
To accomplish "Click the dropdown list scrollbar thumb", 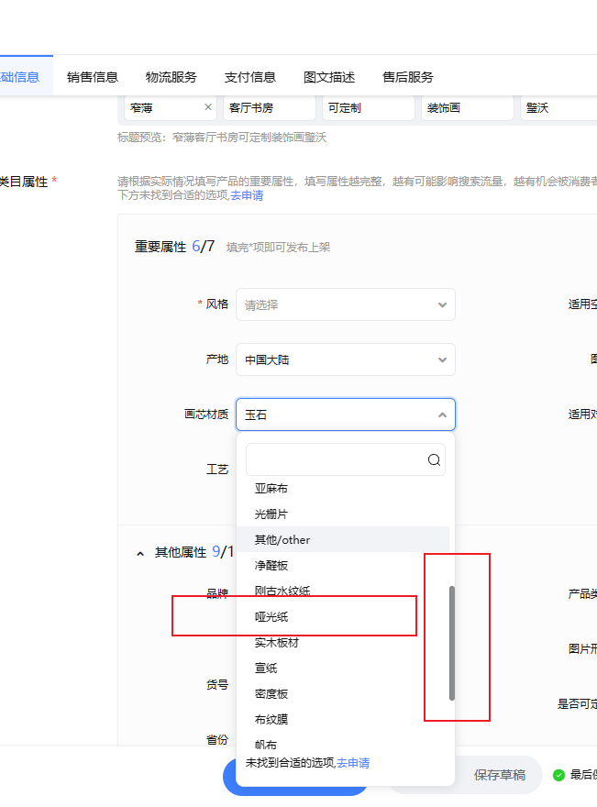I will (452, 643).
